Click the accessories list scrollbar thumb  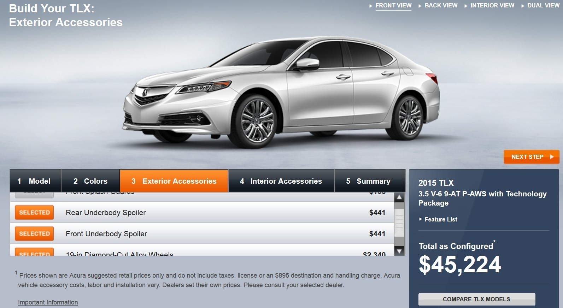[399, 223]
